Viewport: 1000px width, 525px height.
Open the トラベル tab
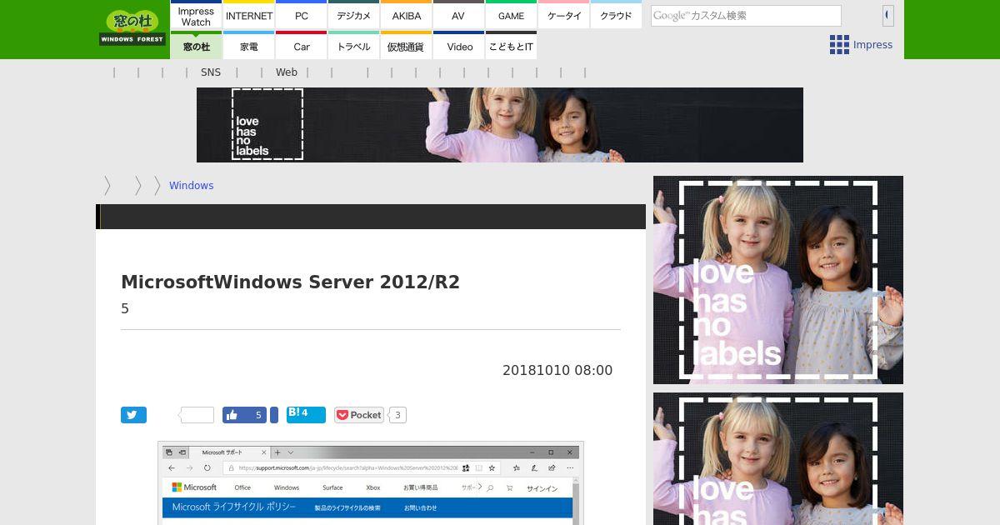[354, 47]
